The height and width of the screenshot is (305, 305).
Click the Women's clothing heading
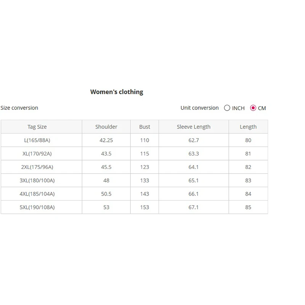pyautogui.click(x=117, y=92)
